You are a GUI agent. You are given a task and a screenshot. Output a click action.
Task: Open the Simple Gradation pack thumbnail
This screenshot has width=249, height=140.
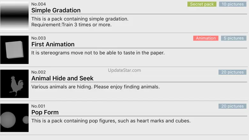tap(14, 16)
